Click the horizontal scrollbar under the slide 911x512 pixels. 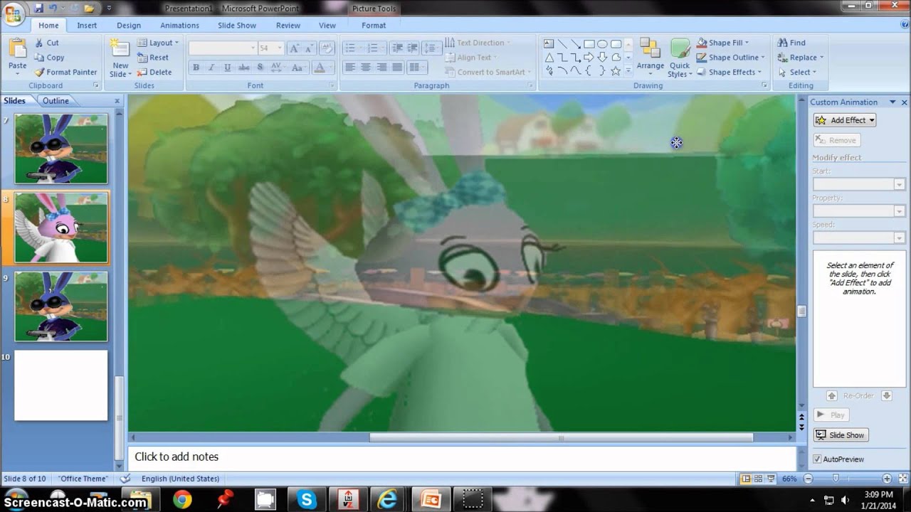pyautogui.click(x=561, y=438)
